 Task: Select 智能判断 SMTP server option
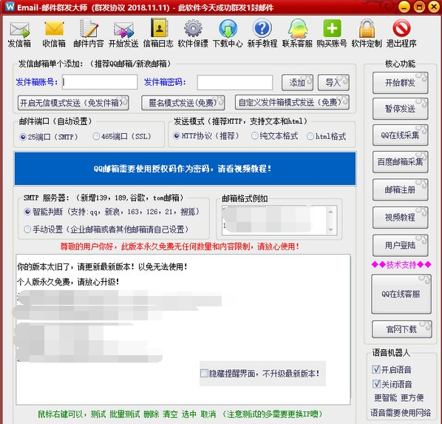click(x=27, y=212)
